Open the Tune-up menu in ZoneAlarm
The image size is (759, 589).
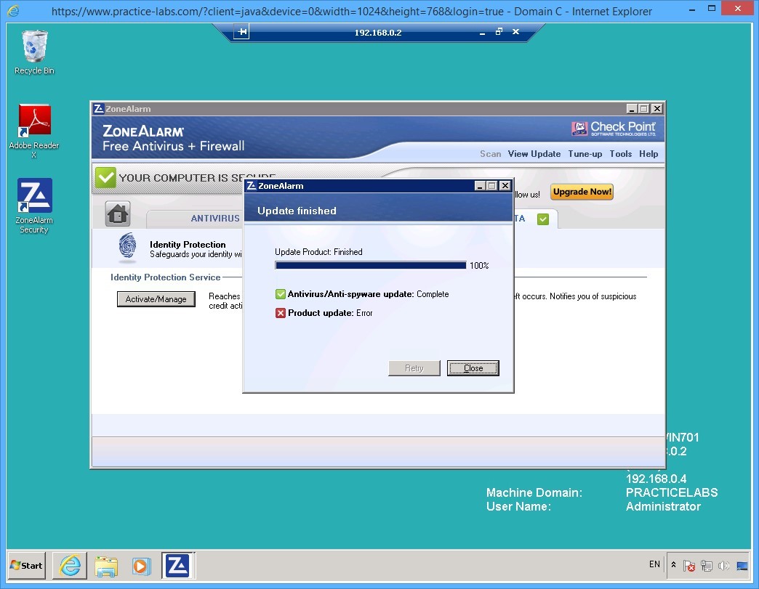[x=585, y=154]
